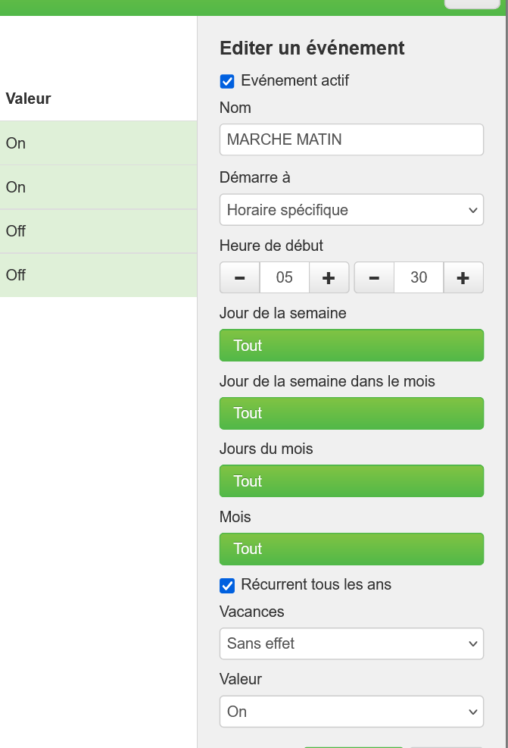Viewport: 508px width, 748px height.
Task: Increase the start minutes with plus button
Action: tap(463, 277)
